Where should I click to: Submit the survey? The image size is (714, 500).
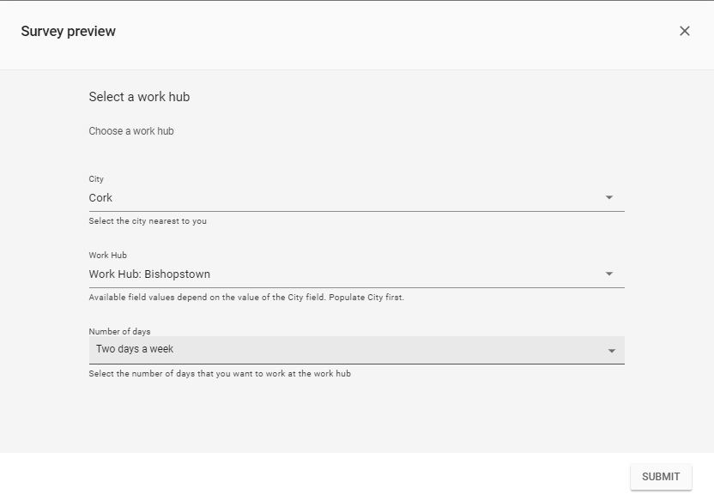point(661,477)
